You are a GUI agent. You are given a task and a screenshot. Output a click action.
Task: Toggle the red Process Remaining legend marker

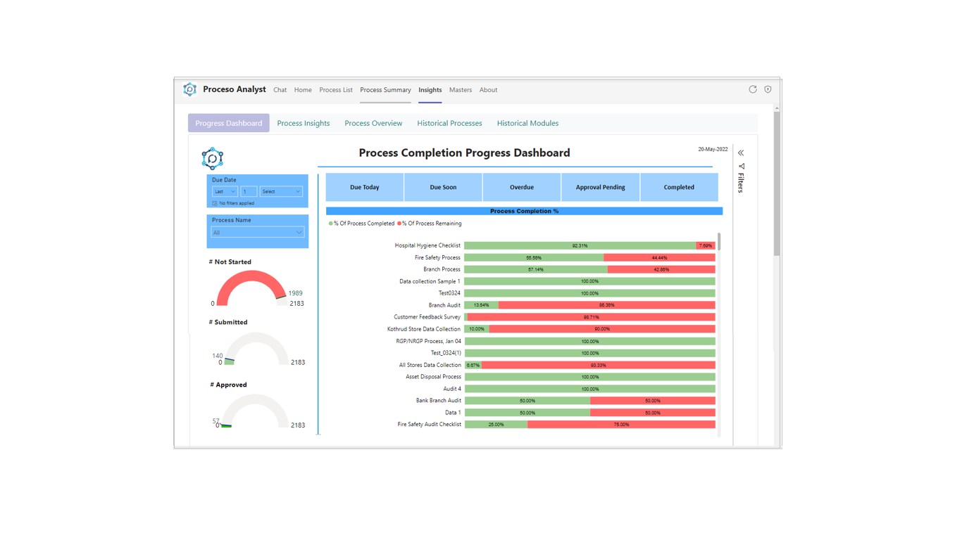(399, 224)
